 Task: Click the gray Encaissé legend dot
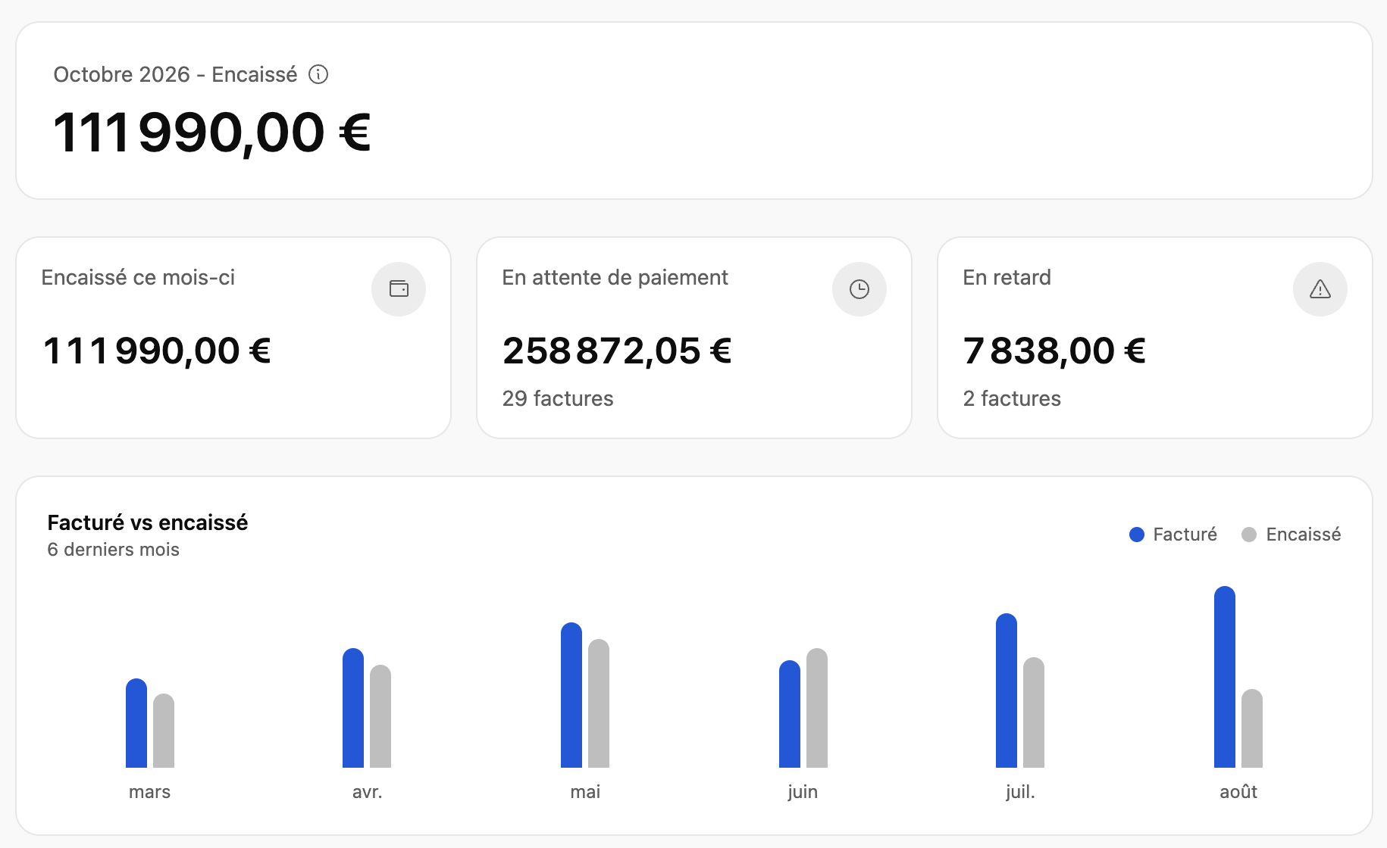click(x=1249, y=535)
